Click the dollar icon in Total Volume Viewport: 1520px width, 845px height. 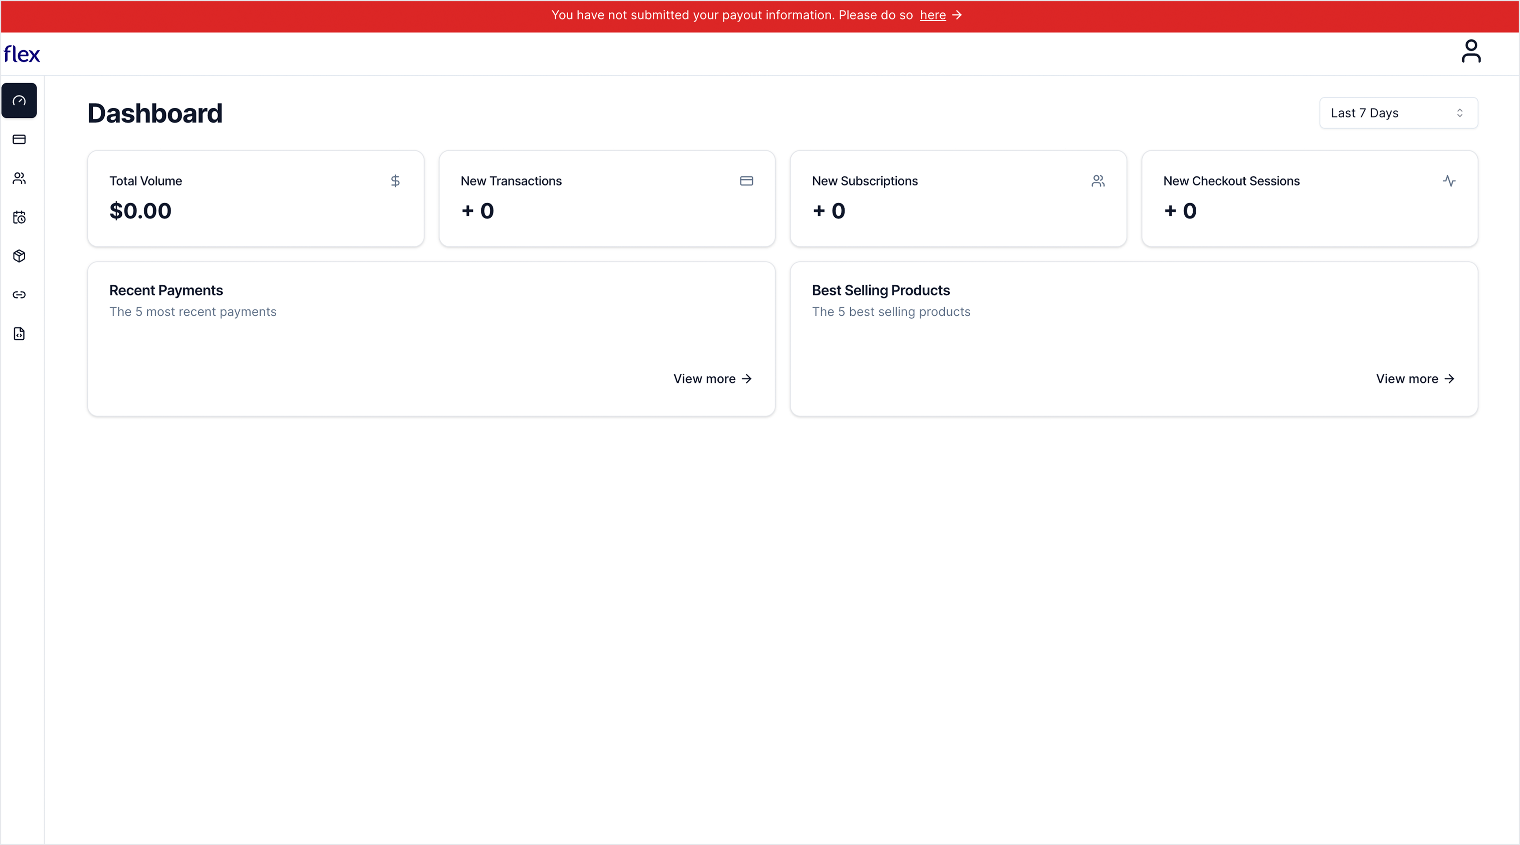pos(395,181)
